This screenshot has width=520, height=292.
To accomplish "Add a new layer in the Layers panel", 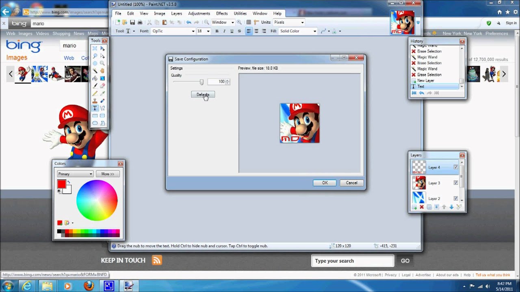I will 414,208.
